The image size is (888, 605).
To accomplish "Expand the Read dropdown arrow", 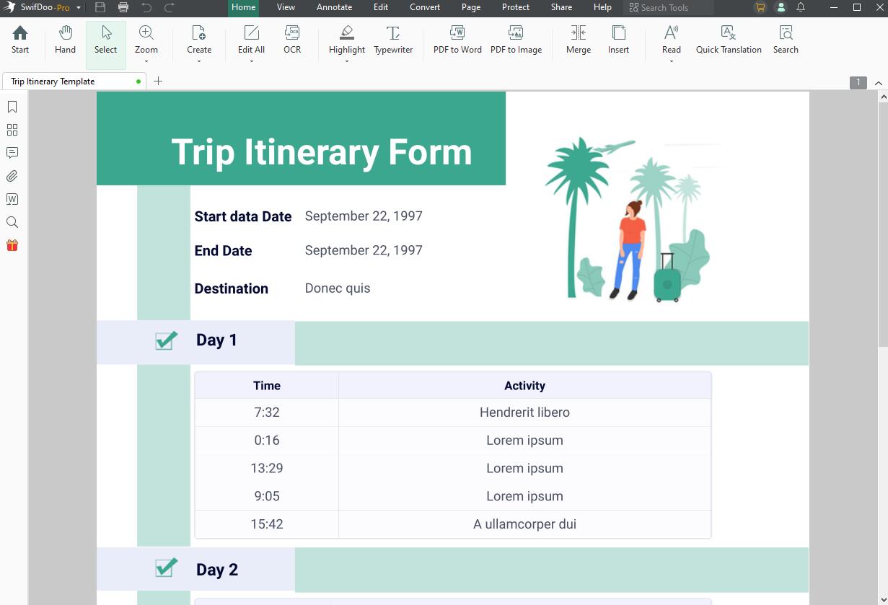I will point(672,61).
